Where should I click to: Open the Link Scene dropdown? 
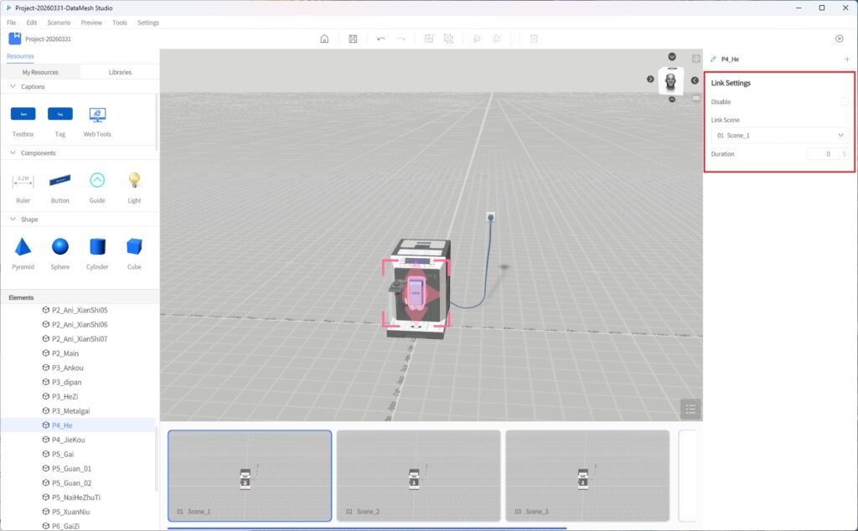click(779, 135)
